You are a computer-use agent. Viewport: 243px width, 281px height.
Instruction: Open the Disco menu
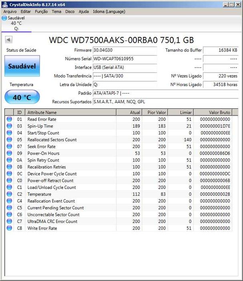click(x=70, y=12)
